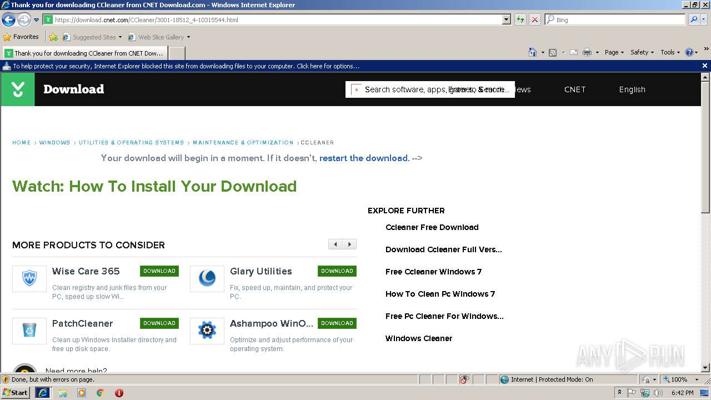Open the Page menu
711x400 pixels.
point(614,52)
